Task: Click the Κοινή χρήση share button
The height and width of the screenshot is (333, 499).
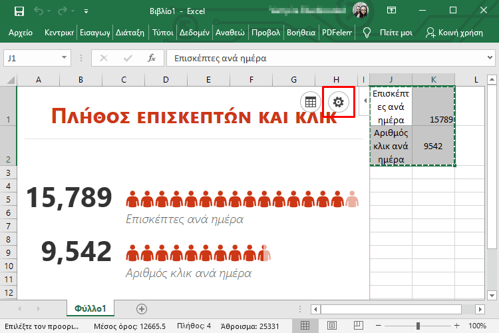Action: click(454, 33)
